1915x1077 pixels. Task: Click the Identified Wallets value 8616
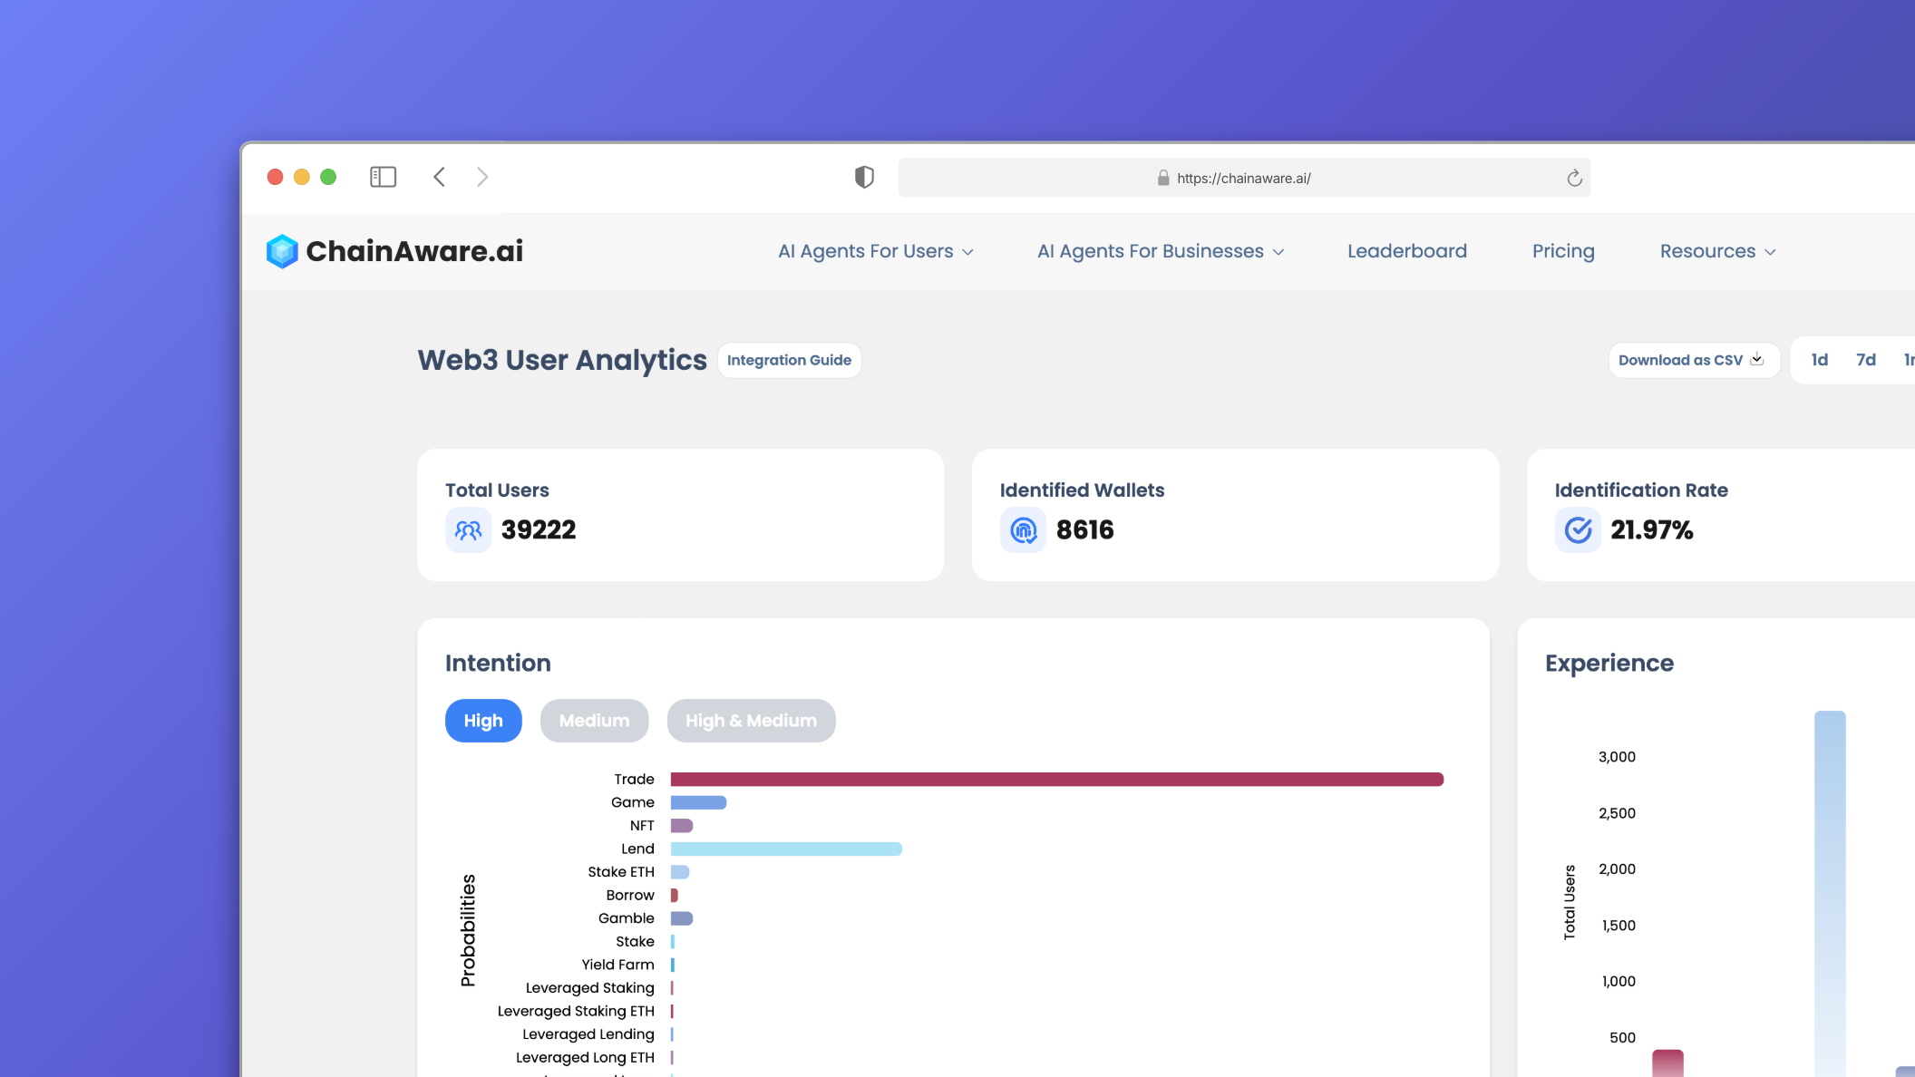[x=1085, y=529]
